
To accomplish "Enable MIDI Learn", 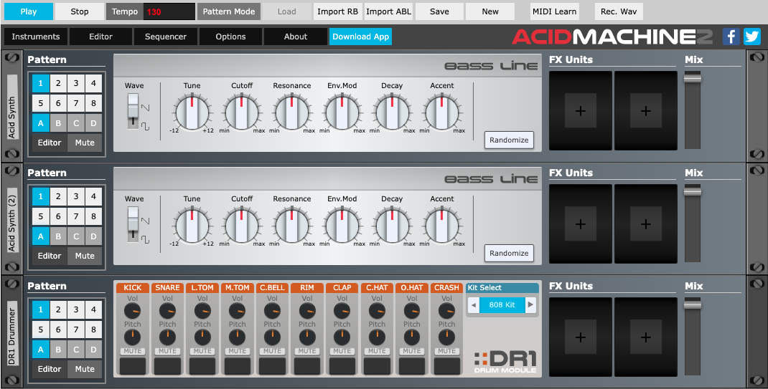I will (x=555, y=11).
